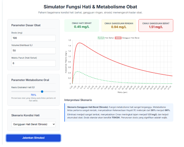This screenshot has height=147, width=184.
Task: Click the Cmax Hati Sehat card
Action: (x=82, y=25)
